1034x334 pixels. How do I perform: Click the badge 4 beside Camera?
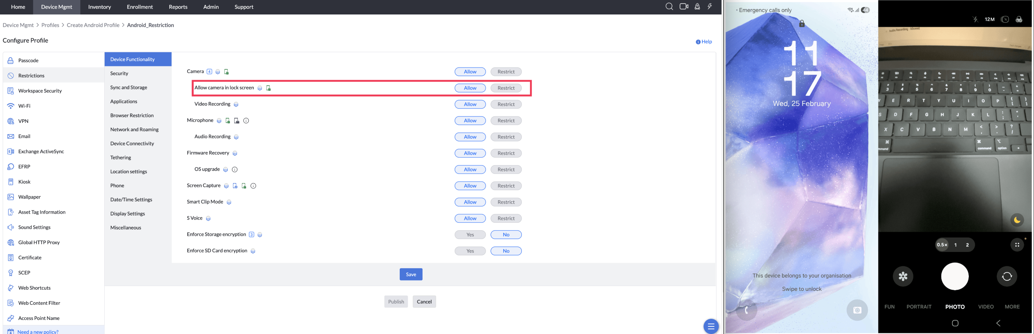(209, 71)
